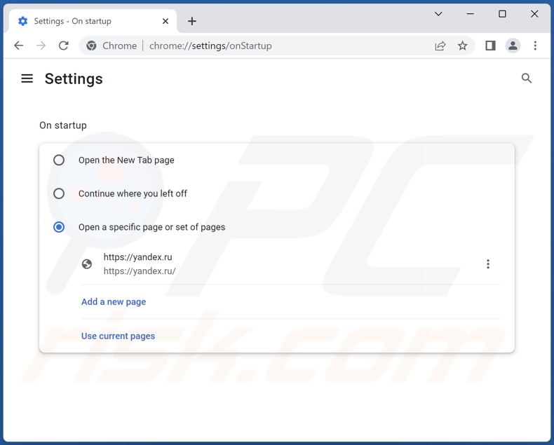Maximize the Chrome window
This screenshot has width=554, height=445.
502,14
